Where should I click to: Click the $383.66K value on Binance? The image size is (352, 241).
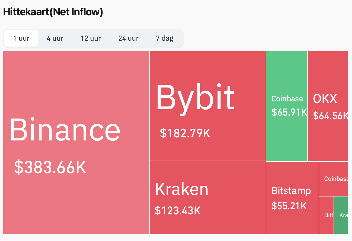coord(50,167)
